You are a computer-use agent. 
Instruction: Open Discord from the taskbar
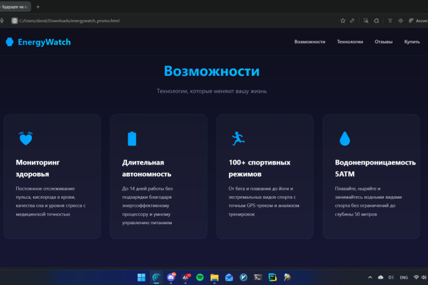pos(171,277)
